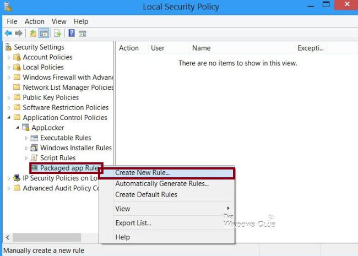
Task: Click the Advanced Audit Policy folder icon
Action: click(x=17, y=188)
